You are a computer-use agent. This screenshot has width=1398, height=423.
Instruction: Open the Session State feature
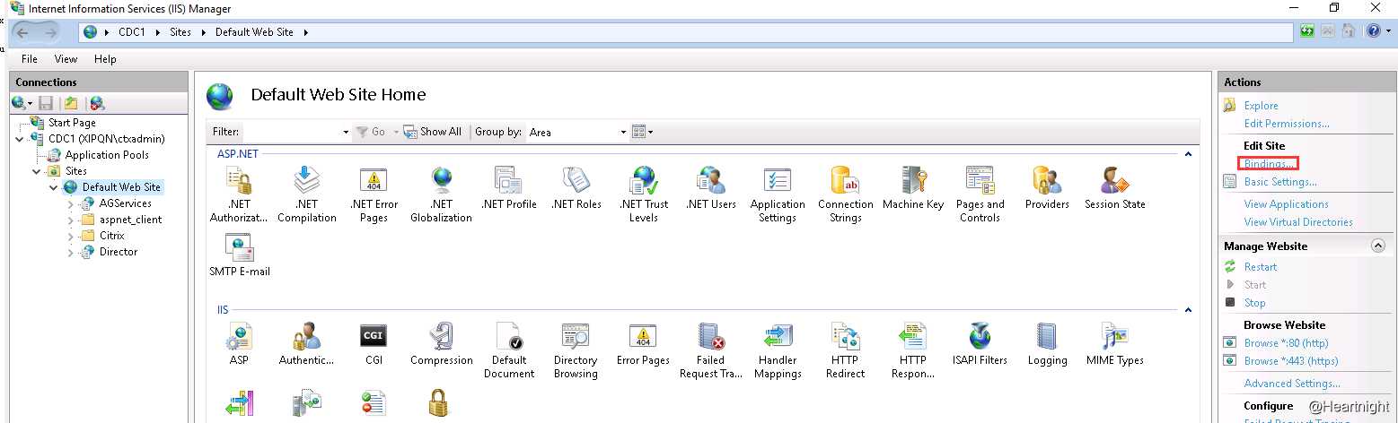(1114, 188)
